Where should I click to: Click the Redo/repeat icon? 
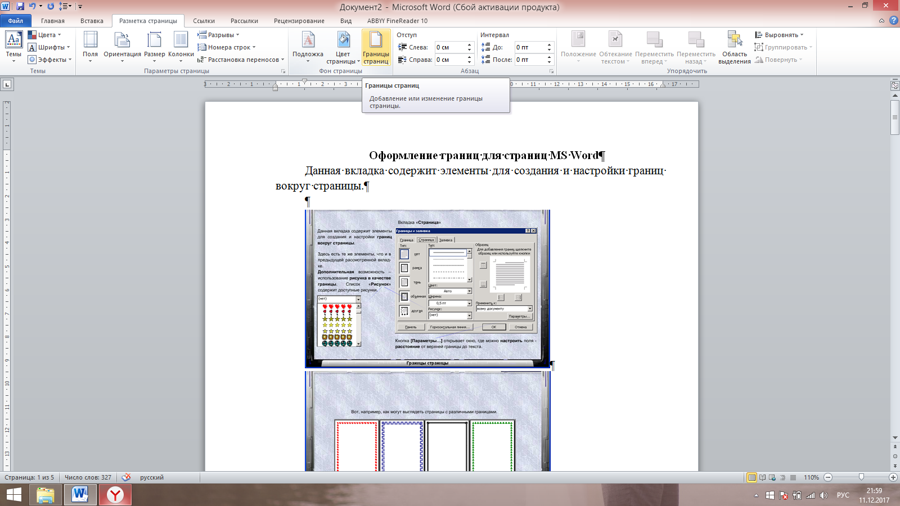(51, 7)
